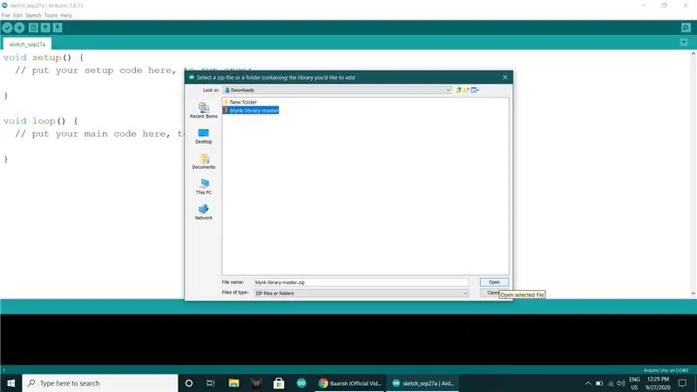Switch to sketch_sep27a Arduino taskbar window

423,383
